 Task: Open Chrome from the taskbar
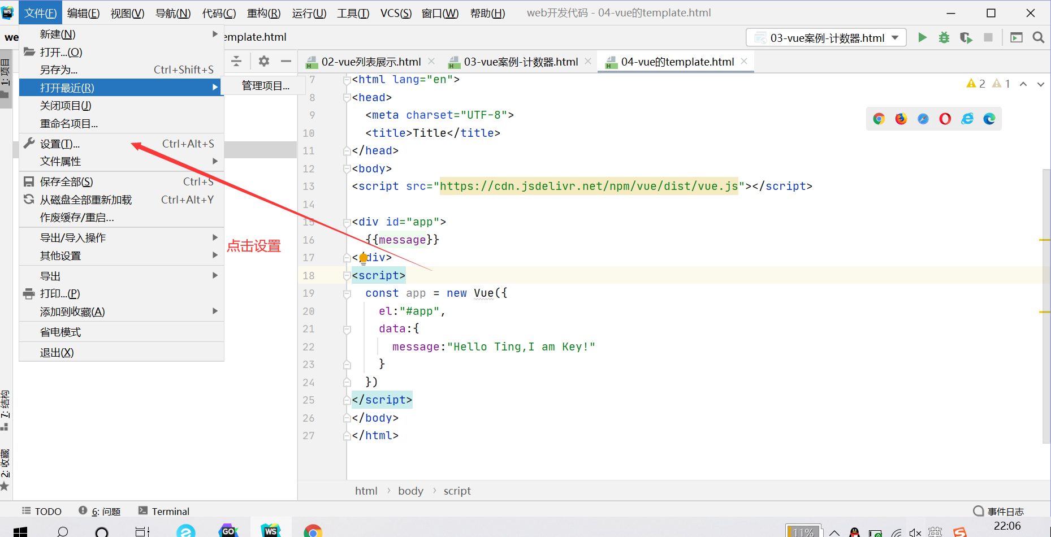313,531
